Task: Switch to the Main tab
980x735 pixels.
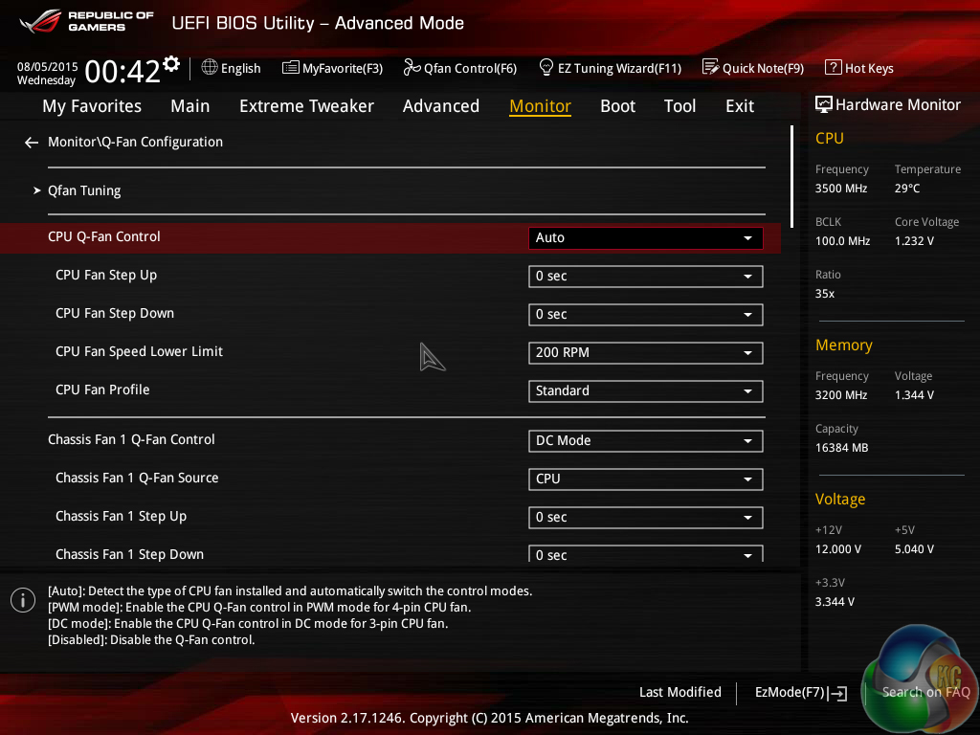Action: point(190,106)
